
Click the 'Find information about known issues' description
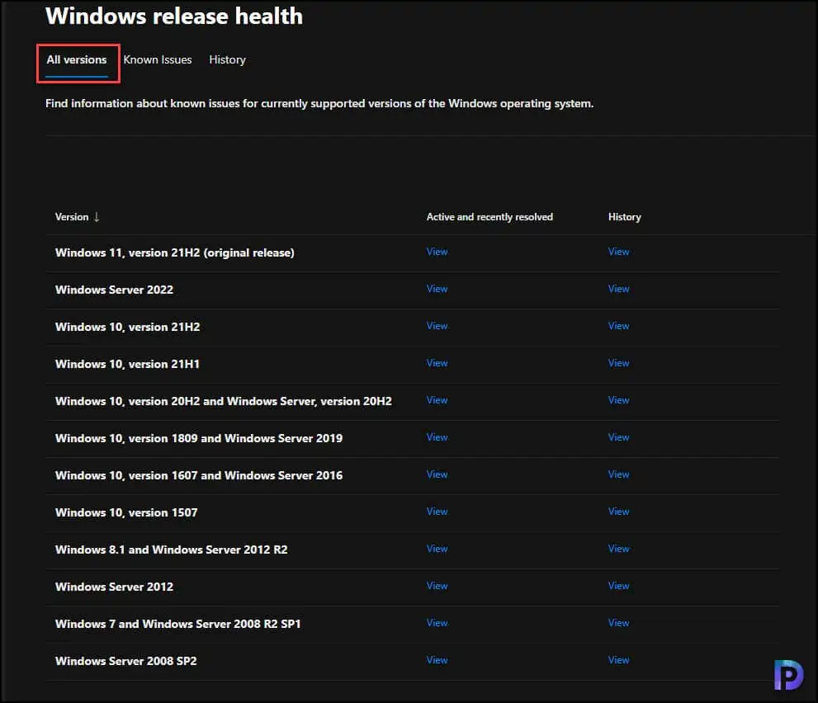(319, 103)
